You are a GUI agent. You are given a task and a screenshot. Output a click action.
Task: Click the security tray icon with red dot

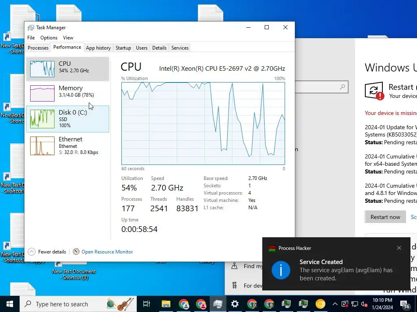(345, 304)
